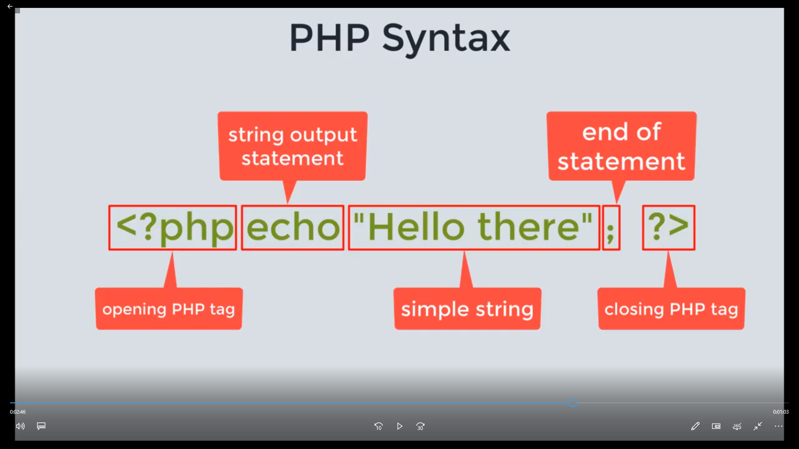Expand playback options via the three dots
This screenshot has height=449, width=799.
[779, 426]
